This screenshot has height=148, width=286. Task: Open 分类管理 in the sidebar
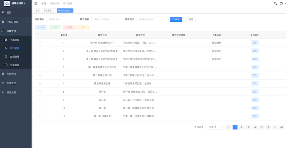15,65
